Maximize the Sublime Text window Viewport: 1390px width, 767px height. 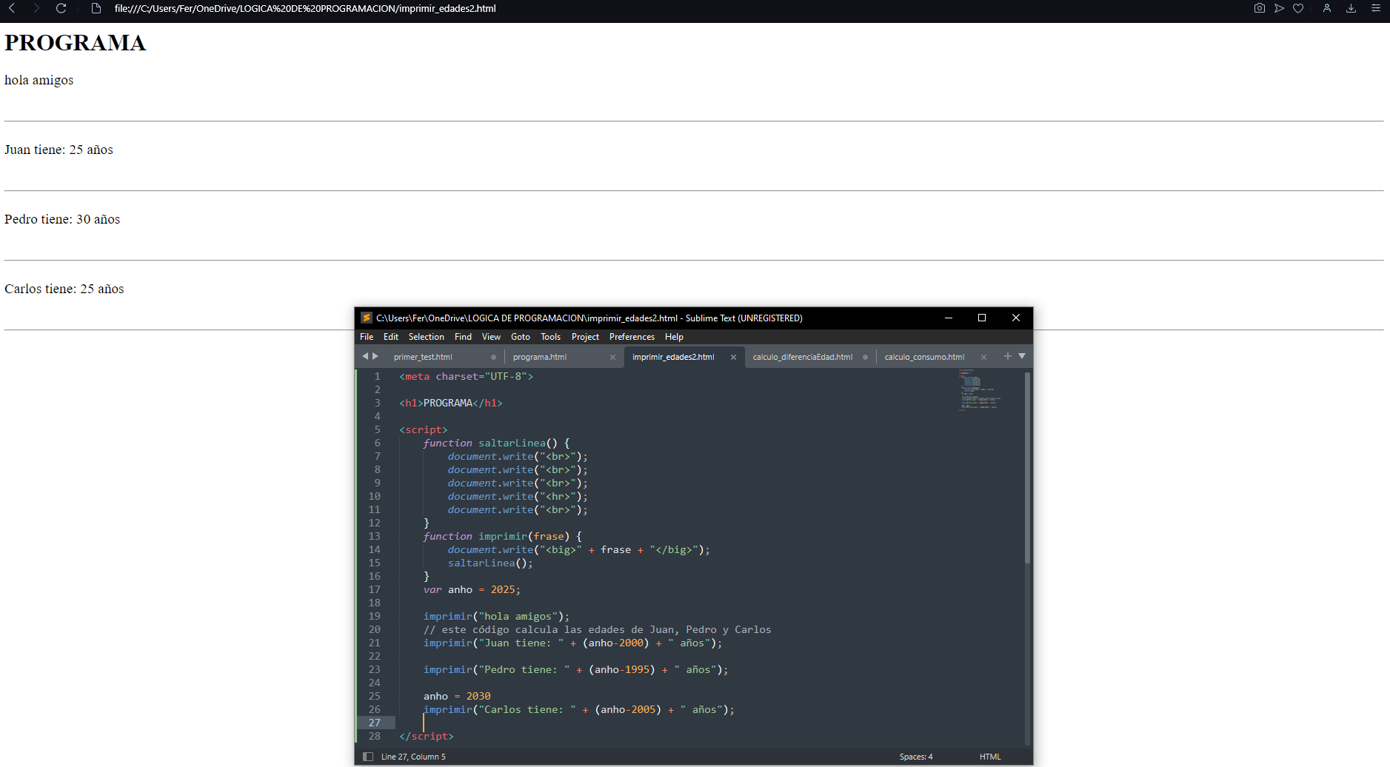[982, 318]
